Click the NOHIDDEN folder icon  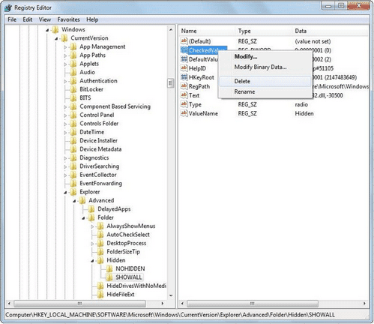(109, 268)
